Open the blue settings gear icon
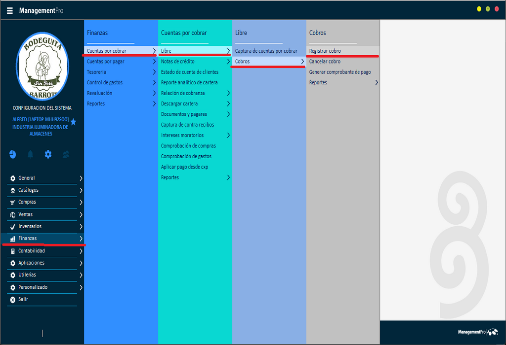 pyautogui.click(x=48, y=154)
